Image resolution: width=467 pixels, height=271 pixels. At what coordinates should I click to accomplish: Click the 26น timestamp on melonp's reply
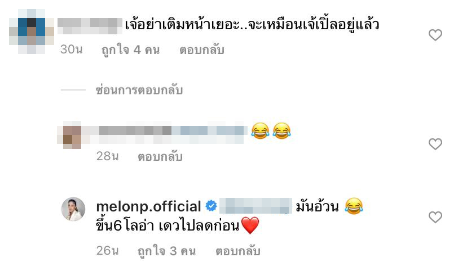tap(107, 251)
